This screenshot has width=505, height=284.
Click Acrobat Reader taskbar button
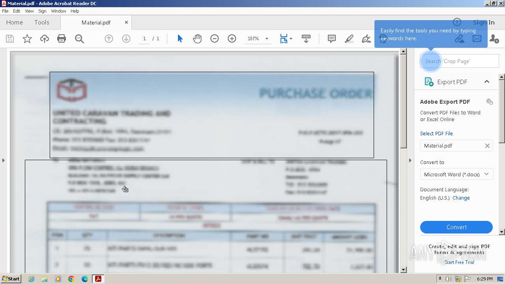(x=98, y=279)
